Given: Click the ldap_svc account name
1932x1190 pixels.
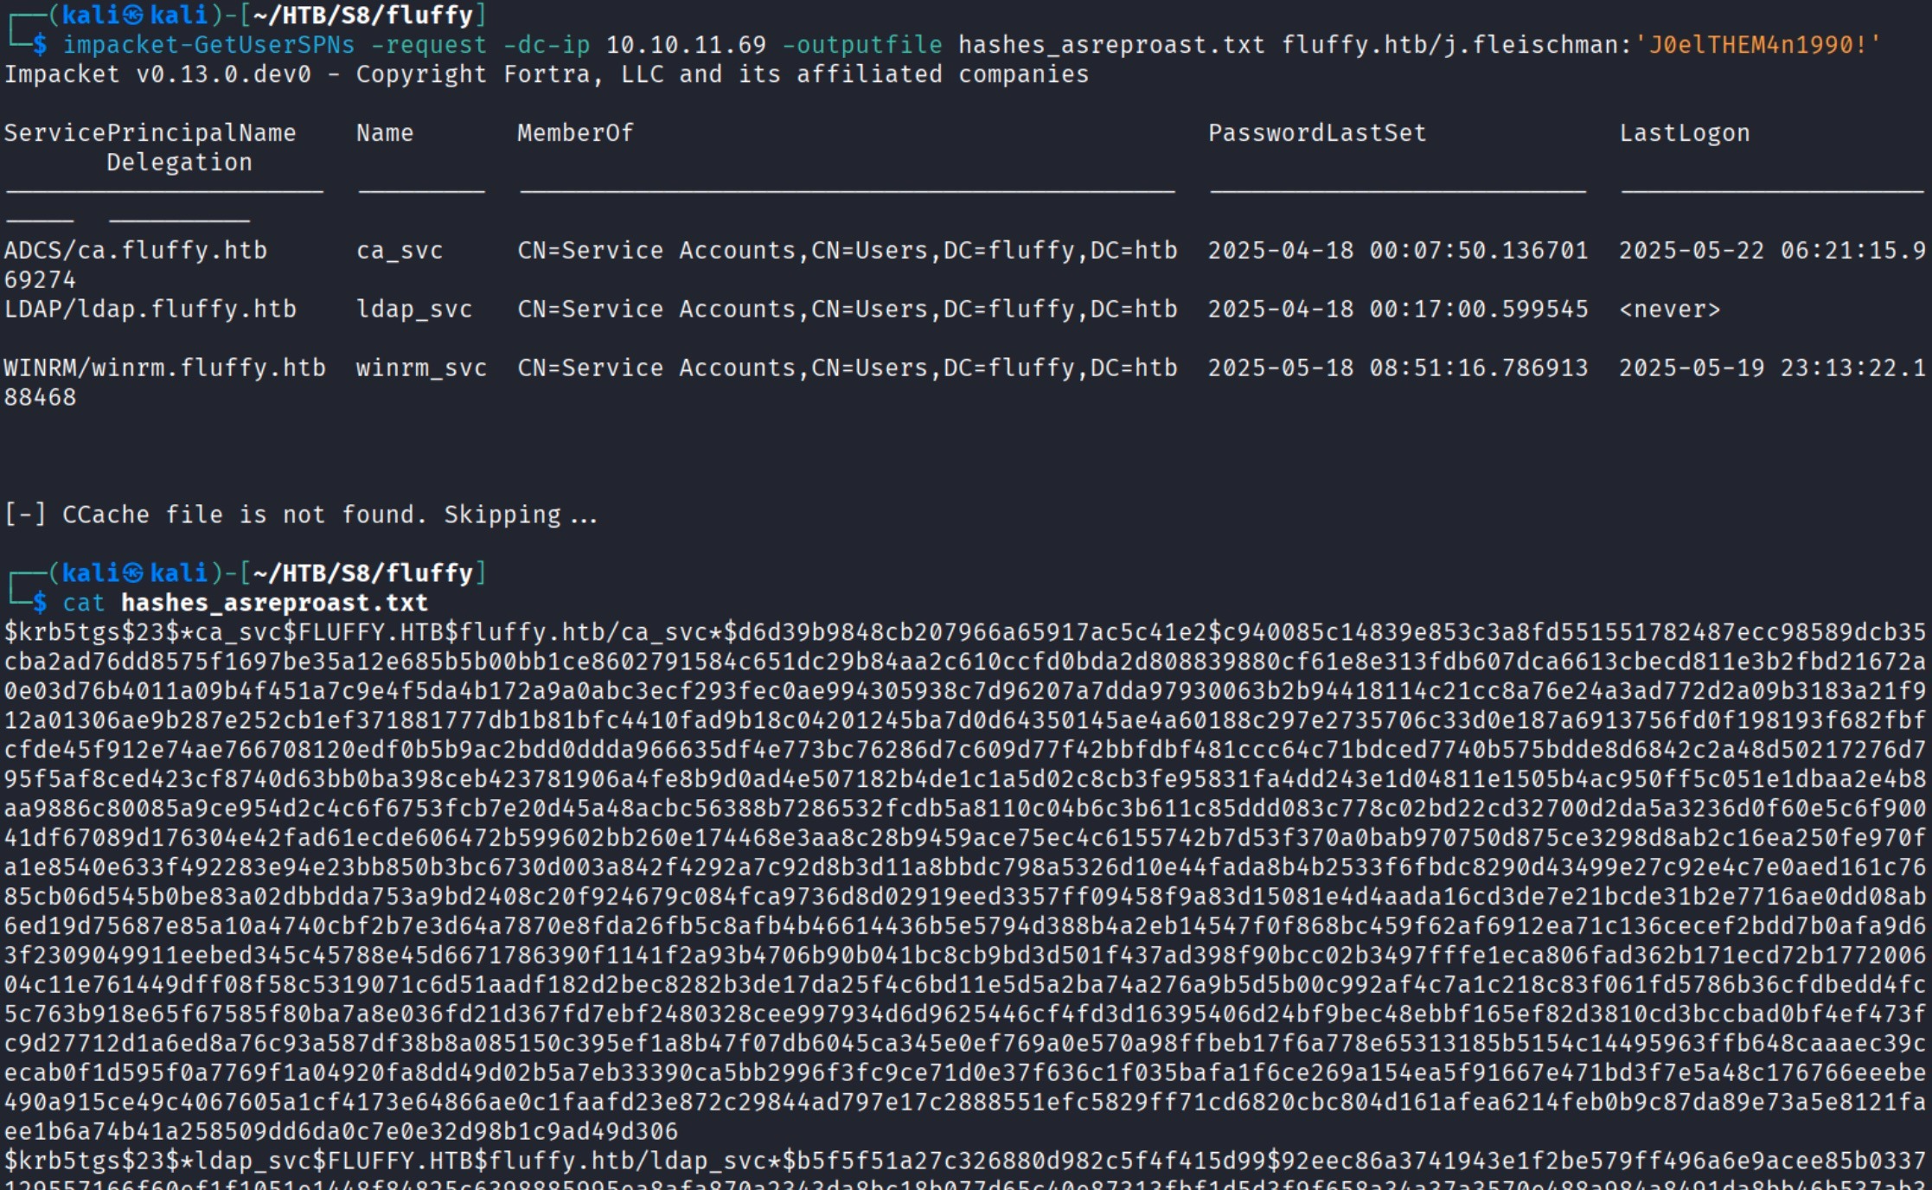Looking at the screenshot, I should click(414, 308).
